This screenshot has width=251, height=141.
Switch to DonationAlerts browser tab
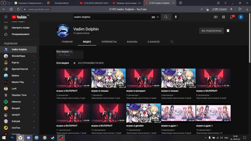62,3
